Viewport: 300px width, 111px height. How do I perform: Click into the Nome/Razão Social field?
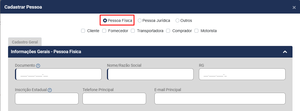pyautogui.click(x=150, y=74)
